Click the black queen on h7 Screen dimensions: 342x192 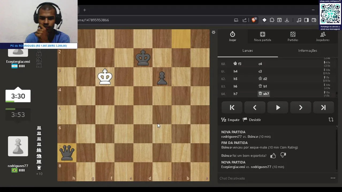(x=67, y=153)
